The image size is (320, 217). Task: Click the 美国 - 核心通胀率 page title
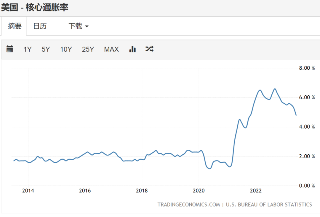[x=35, y=7]
